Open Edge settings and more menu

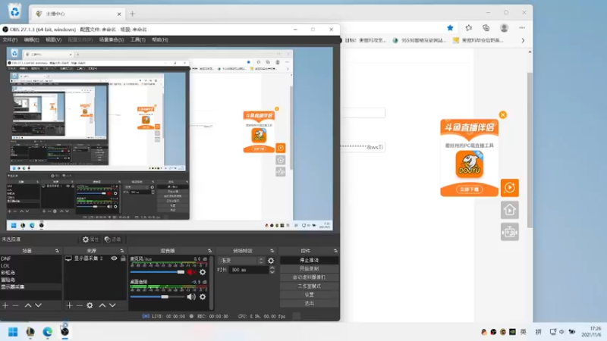coord(522,28)
